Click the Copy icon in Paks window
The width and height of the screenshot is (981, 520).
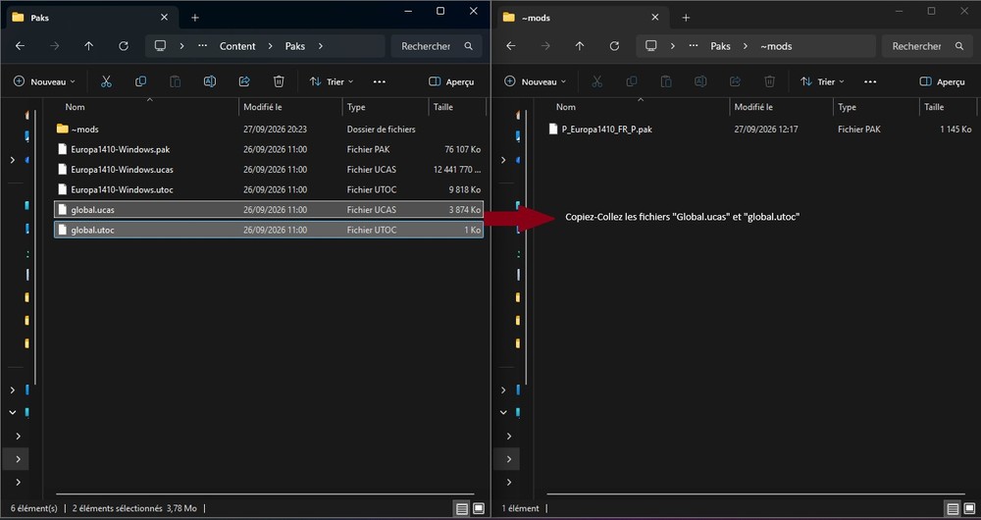tap(140, 81)
